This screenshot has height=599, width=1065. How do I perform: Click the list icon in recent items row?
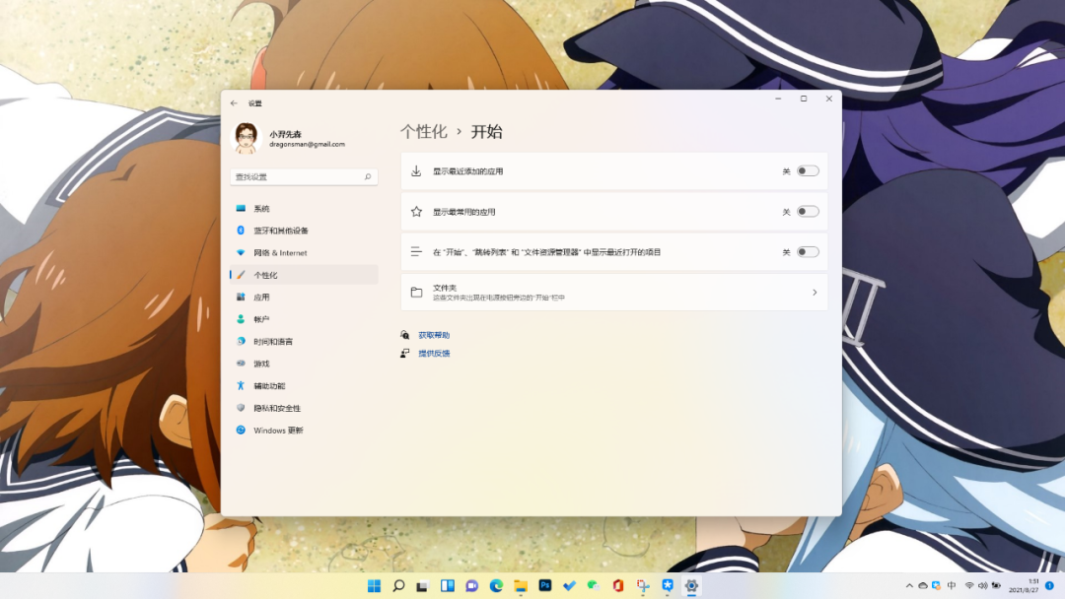(416, 251)
